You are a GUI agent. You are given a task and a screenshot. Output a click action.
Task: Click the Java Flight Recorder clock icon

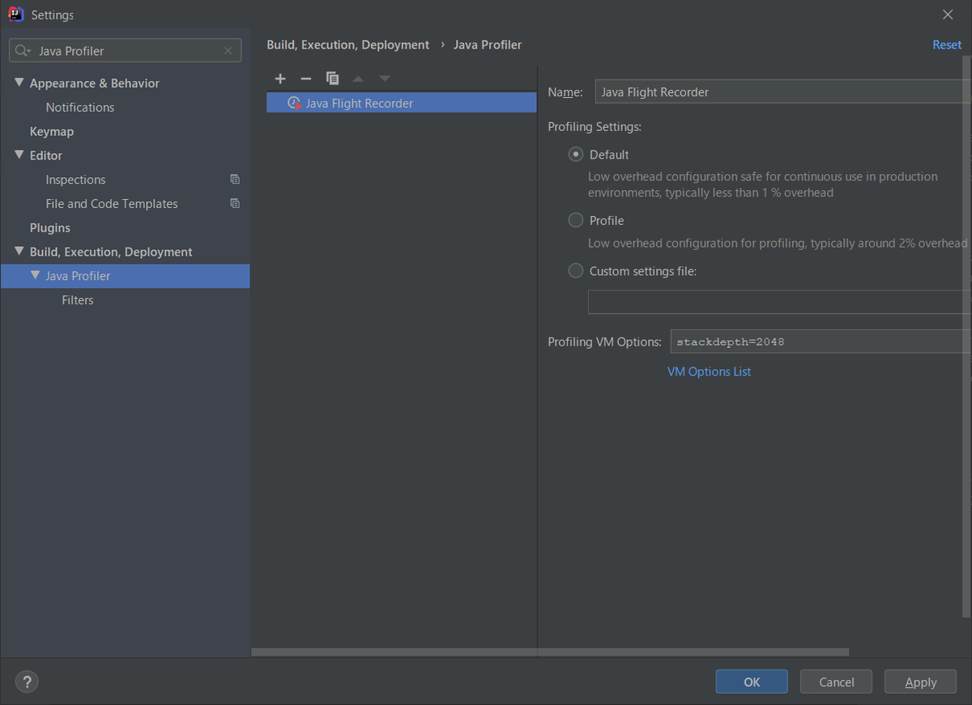point(295,104)
